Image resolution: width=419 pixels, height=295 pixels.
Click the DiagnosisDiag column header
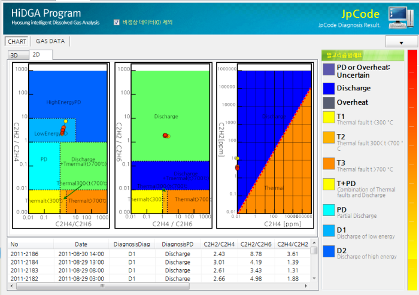pos(132,244)
